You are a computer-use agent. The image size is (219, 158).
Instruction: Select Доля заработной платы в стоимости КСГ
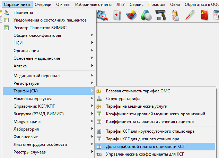tap(145, 146)
